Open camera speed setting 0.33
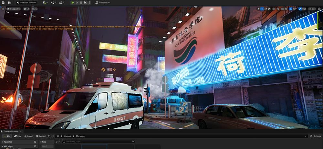 click(312, 9)
